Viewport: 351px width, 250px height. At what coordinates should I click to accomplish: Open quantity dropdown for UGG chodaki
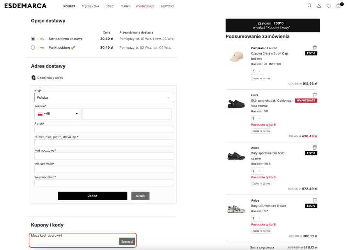click(257, 119)
